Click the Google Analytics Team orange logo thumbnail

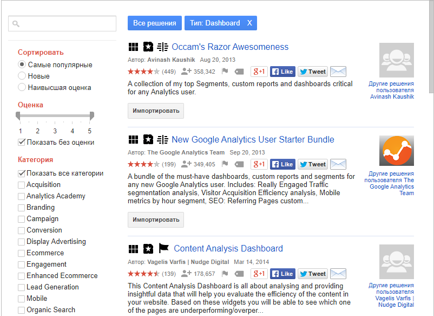point(397,151)
